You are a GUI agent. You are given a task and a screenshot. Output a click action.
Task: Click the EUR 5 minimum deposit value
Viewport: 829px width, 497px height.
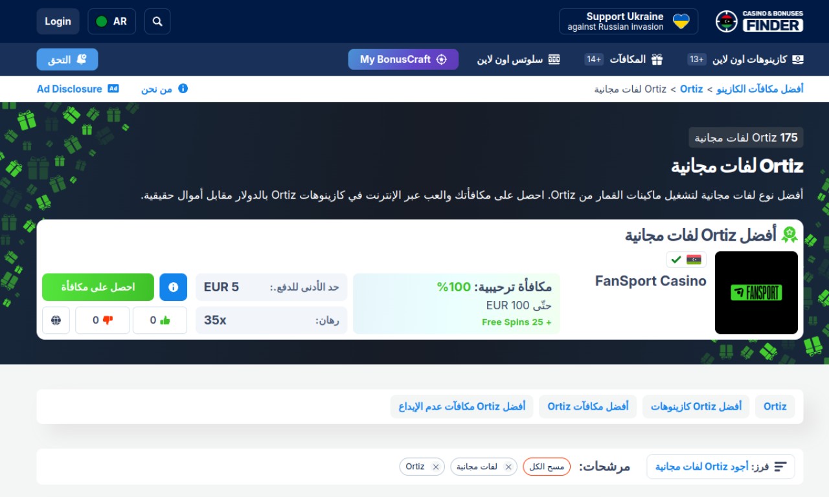coord(221,287)
